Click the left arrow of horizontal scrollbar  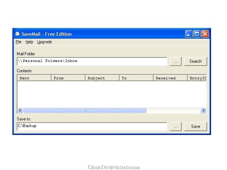click(x=20, y=110)
